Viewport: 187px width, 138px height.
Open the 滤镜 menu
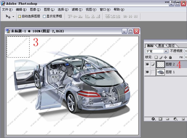(77, 10)
